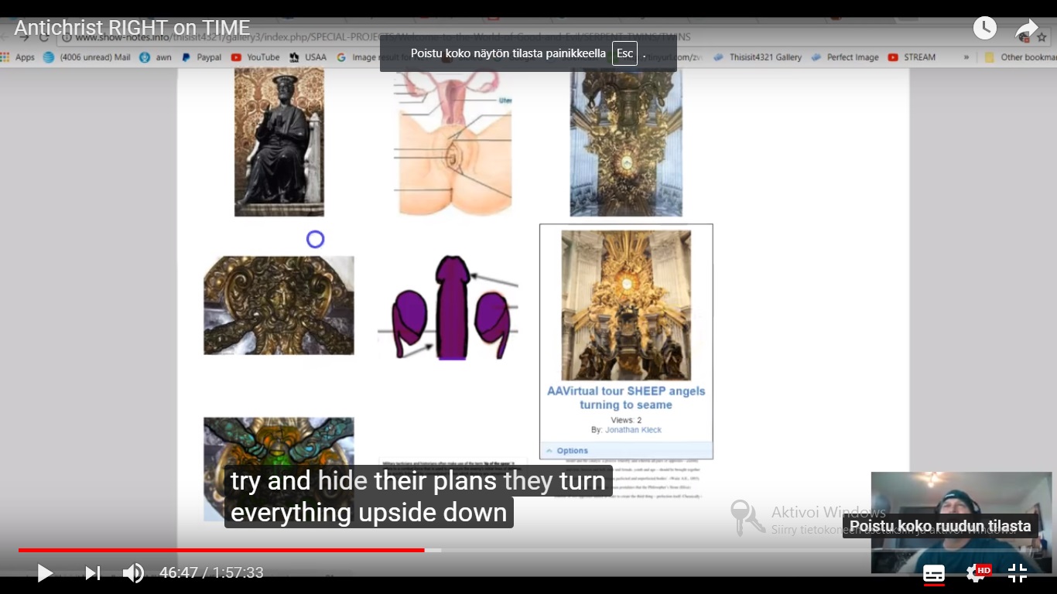Image resolution: width=1057 pixels, height=594 pixels.
Task: Open the Apps bookmark in recorded browser
Action: click(18, 57)
